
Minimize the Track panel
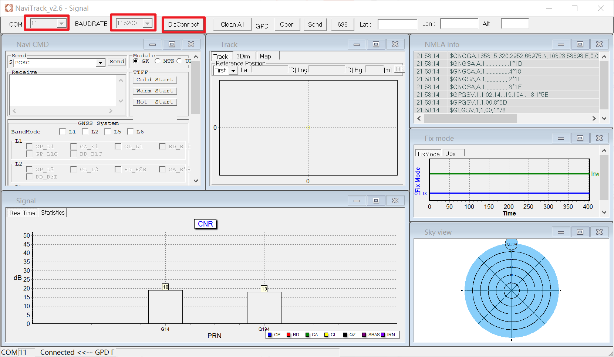pos(357,44)
